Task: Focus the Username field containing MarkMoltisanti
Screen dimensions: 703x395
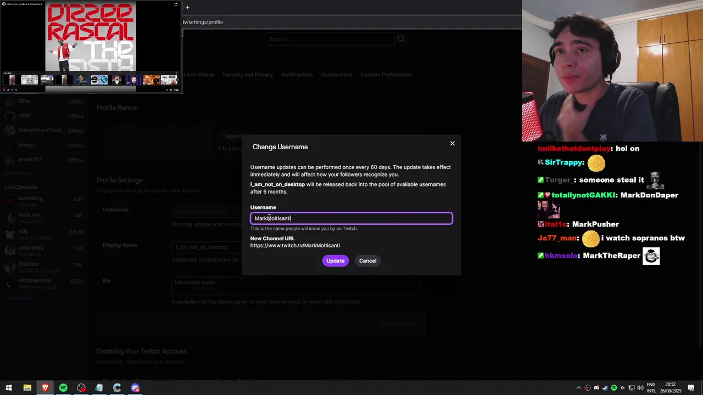Action: (351, 218)
